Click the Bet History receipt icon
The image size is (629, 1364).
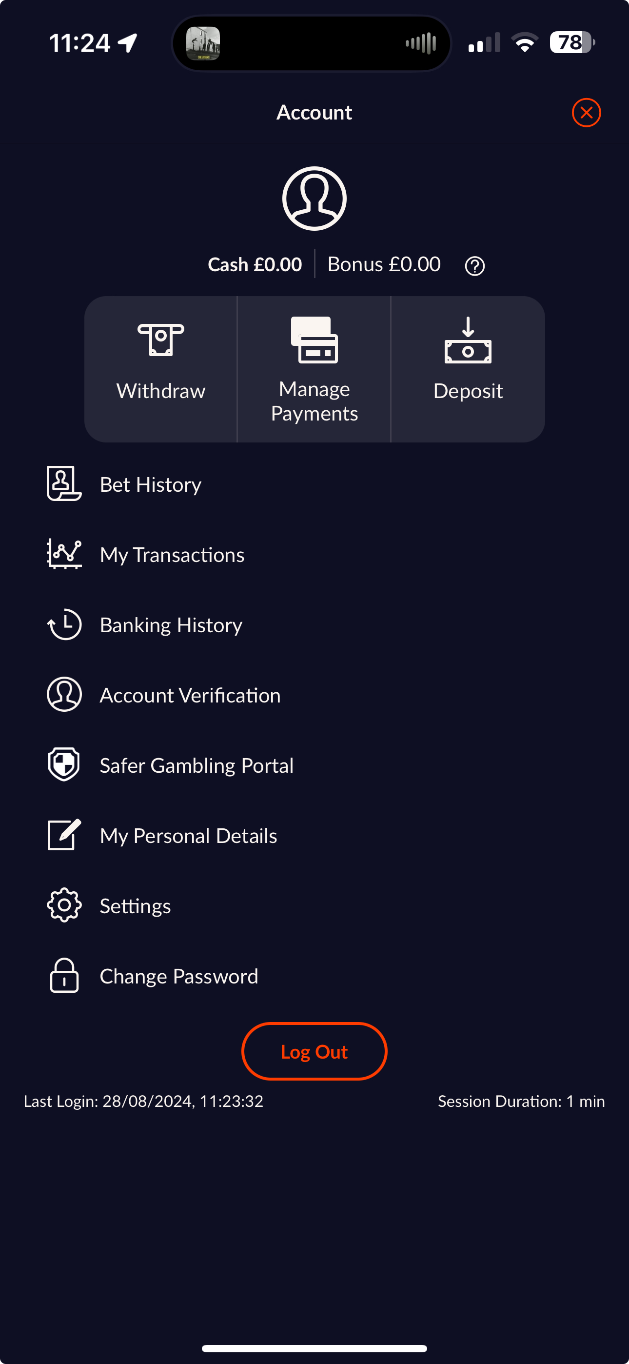[64, 483]
